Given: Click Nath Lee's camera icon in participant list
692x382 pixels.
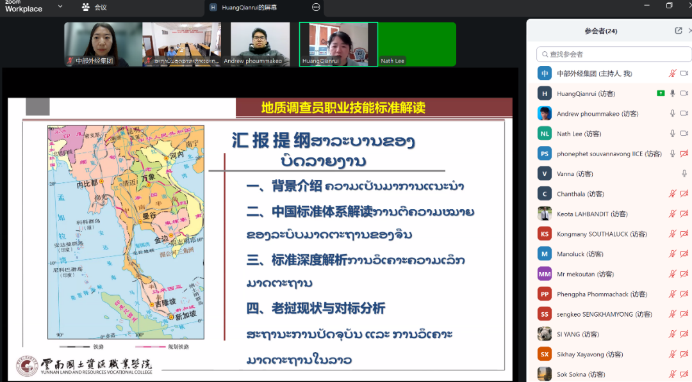Looking at the screenshot, I should [x=684, y=133].
